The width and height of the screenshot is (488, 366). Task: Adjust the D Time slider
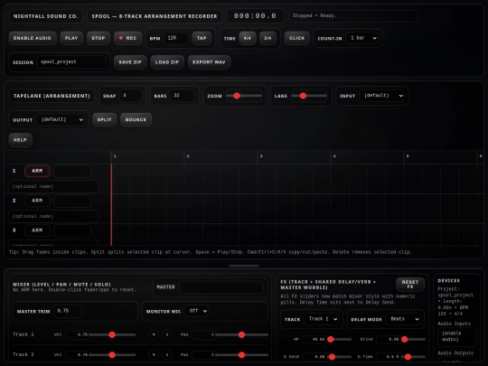pos(413,357)
